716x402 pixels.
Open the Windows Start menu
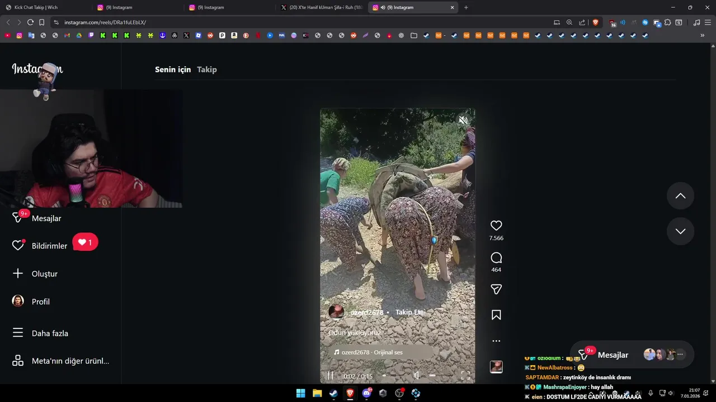pyautogui.click(x=300, y=393)
